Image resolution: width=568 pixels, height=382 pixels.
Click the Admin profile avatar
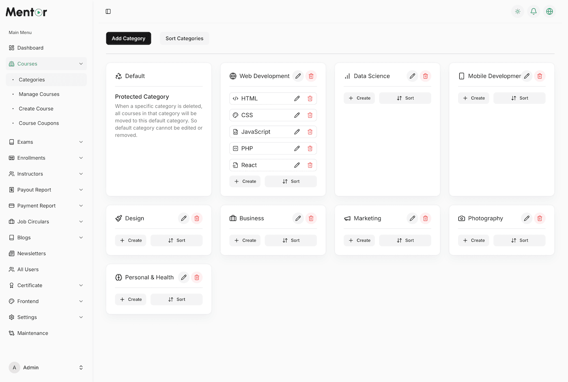click(14, 367)
